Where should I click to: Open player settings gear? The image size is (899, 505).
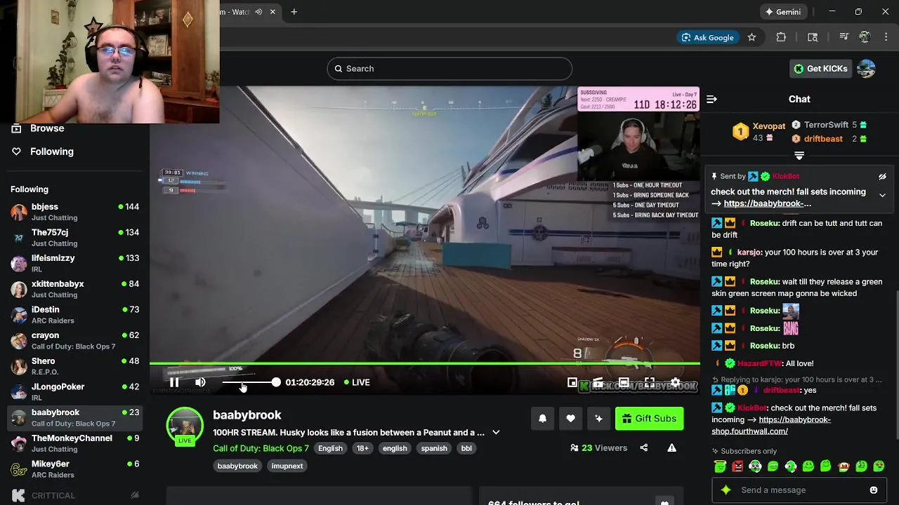[675, 382]
